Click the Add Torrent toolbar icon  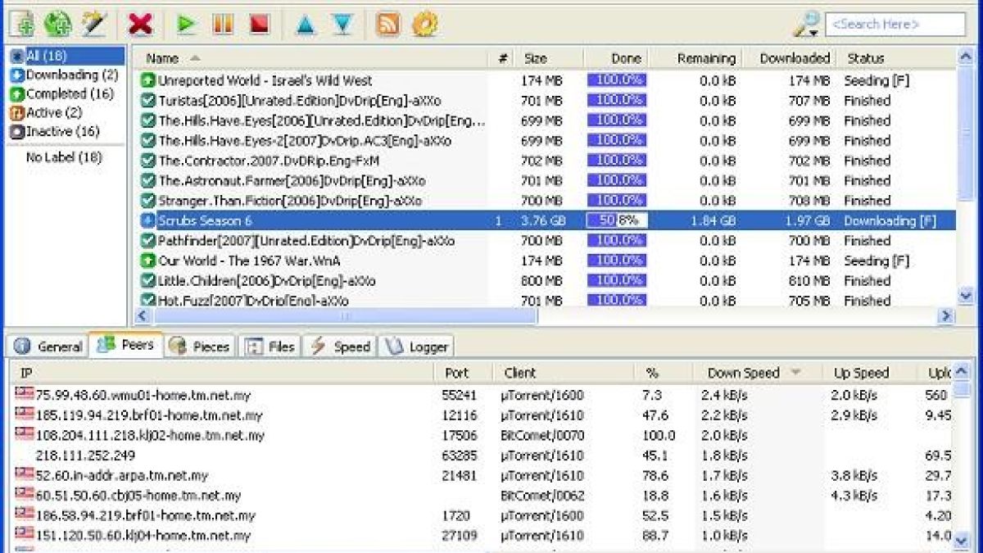click(21, 25)
